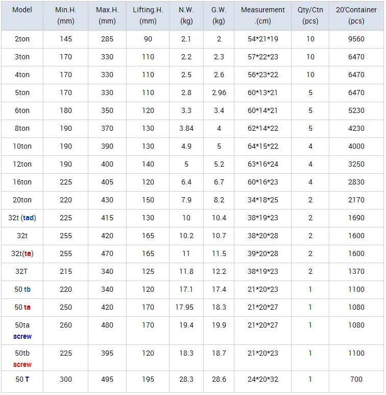Click the Model column header
386x395 pixels.
click(x=22, y=15)
